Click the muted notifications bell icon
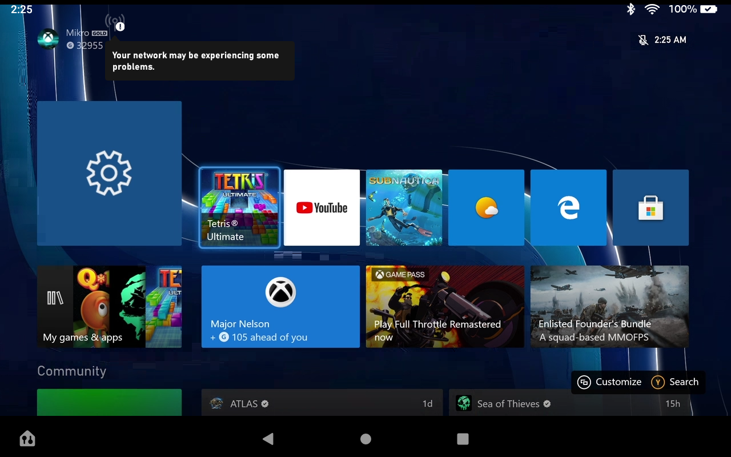Image resolution: width=731 pixels, height=457 pixels. (x=643, y=40)
